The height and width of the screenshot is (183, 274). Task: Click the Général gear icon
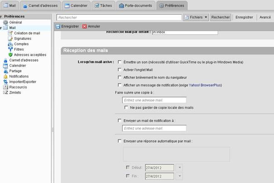click(x=5, y=22)
